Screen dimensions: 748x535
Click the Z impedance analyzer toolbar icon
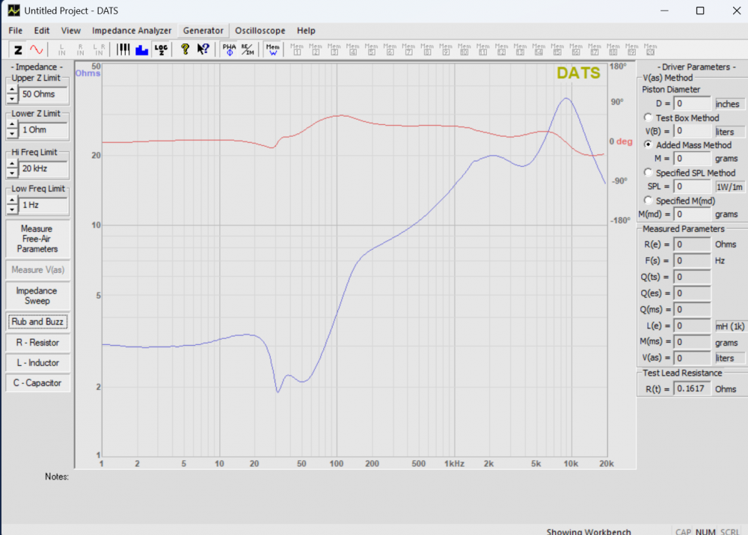click(x=18, y=49)
